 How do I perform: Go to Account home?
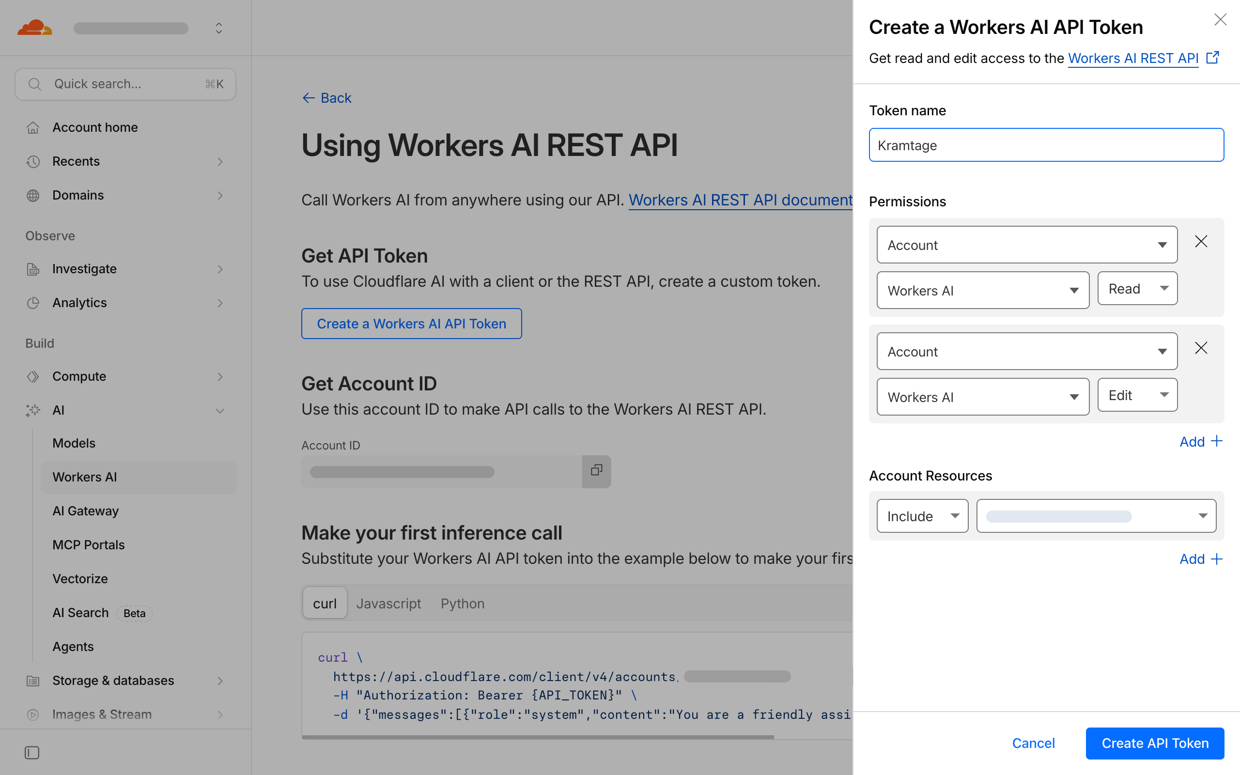(x=95, y=127)
